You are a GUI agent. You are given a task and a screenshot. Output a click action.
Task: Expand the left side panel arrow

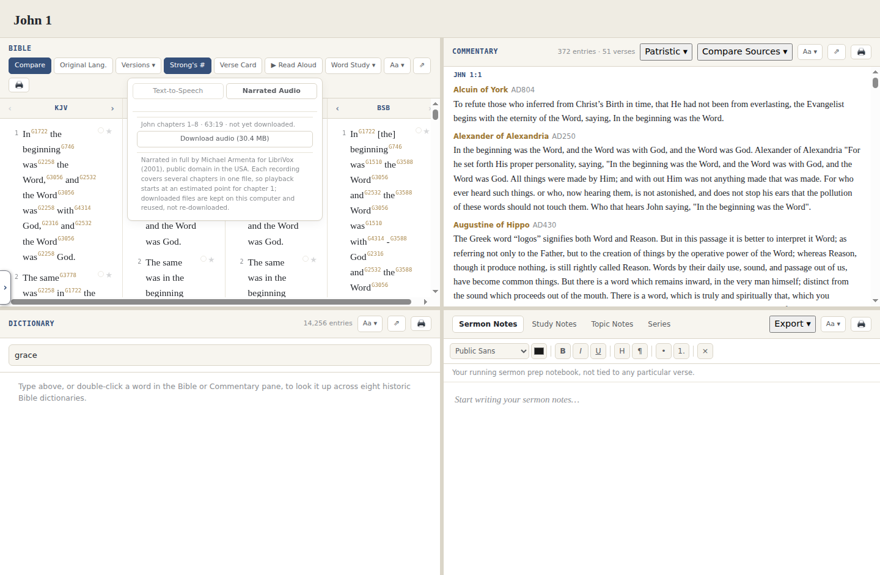coord(5,287)
